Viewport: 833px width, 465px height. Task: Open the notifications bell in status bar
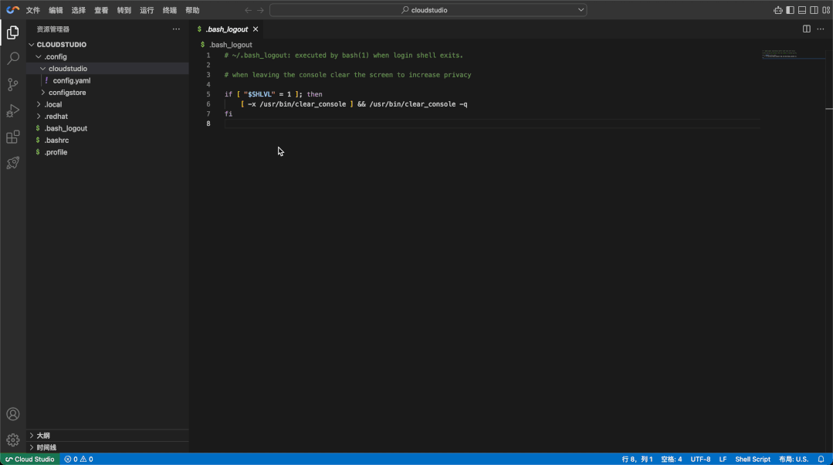click(x=821, y=459)
